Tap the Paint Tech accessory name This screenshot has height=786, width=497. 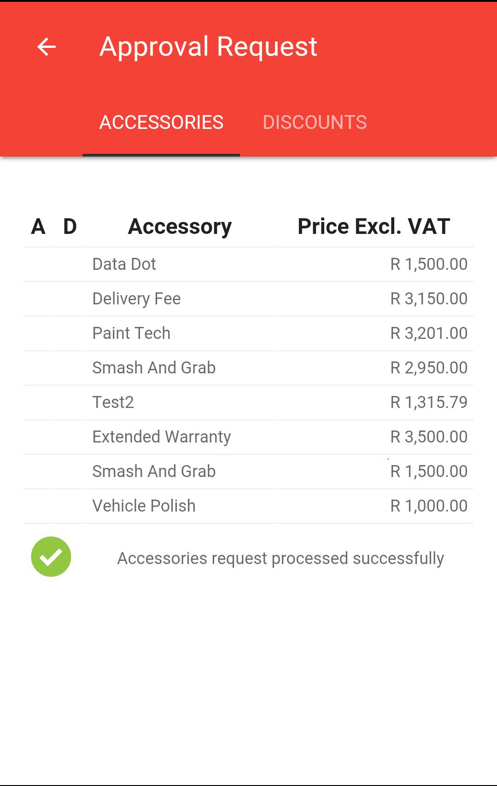131,333
